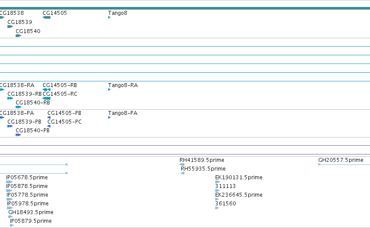
Task: Select EST IP05778.5prime label
Action: [x=27, y=195]
